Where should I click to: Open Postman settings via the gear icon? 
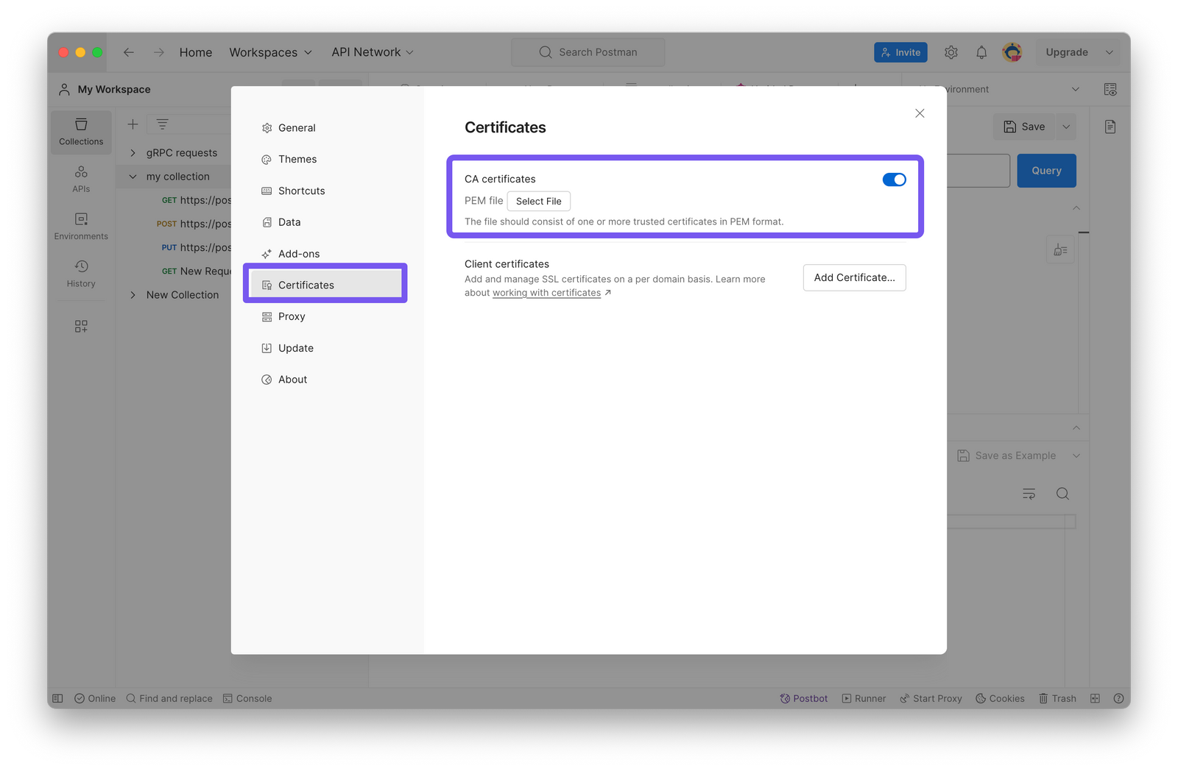950,51
